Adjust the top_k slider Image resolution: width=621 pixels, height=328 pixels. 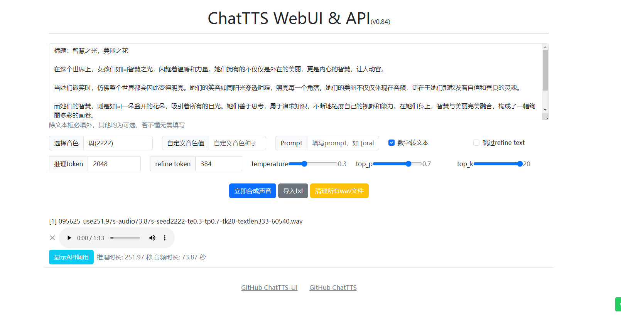(x=498, y=164)
